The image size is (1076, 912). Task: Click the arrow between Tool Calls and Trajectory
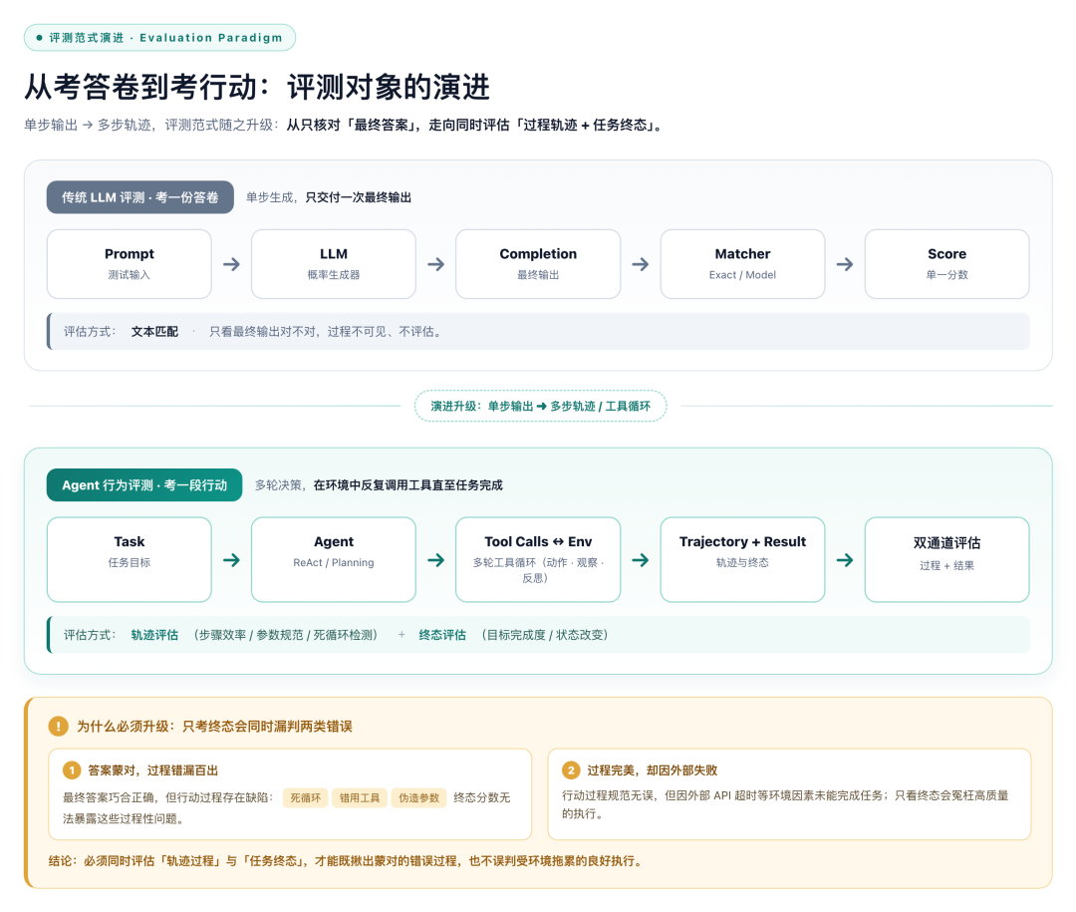click(x=641, y=560)
